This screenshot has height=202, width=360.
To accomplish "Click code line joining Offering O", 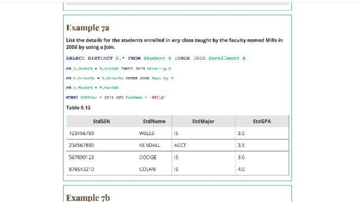I will 118,69.
